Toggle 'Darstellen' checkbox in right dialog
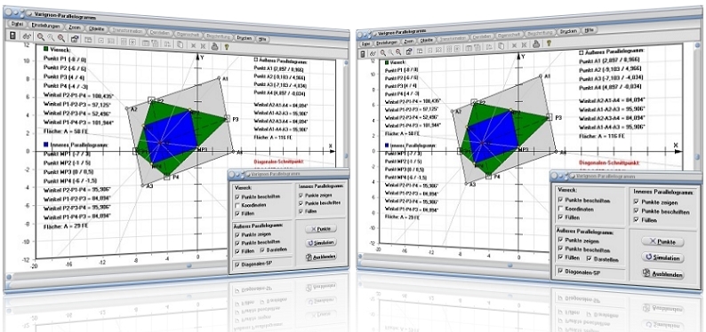Viewport: 706px width, 332px height. coord(590,259)
